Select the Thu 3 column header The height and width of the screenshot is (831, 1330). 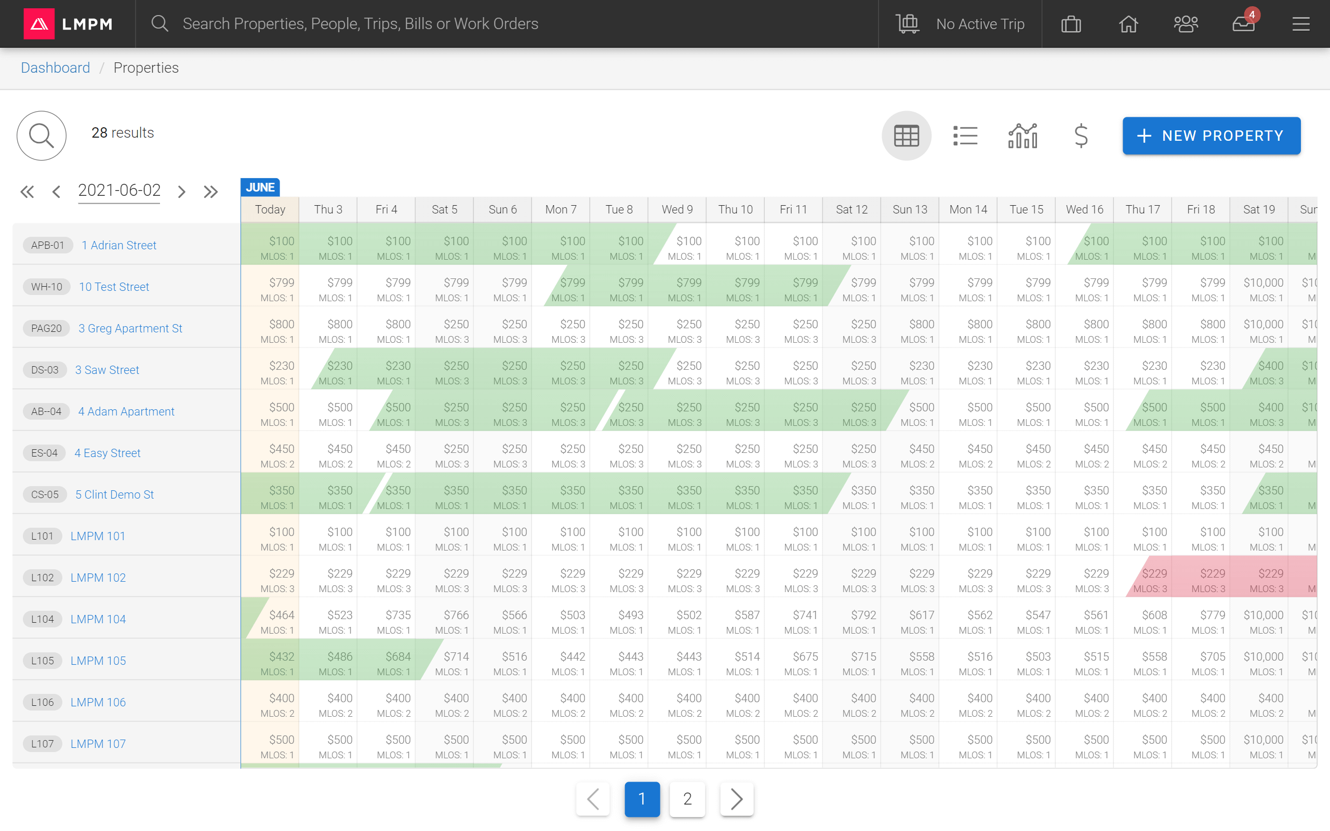tap(328, 209)
